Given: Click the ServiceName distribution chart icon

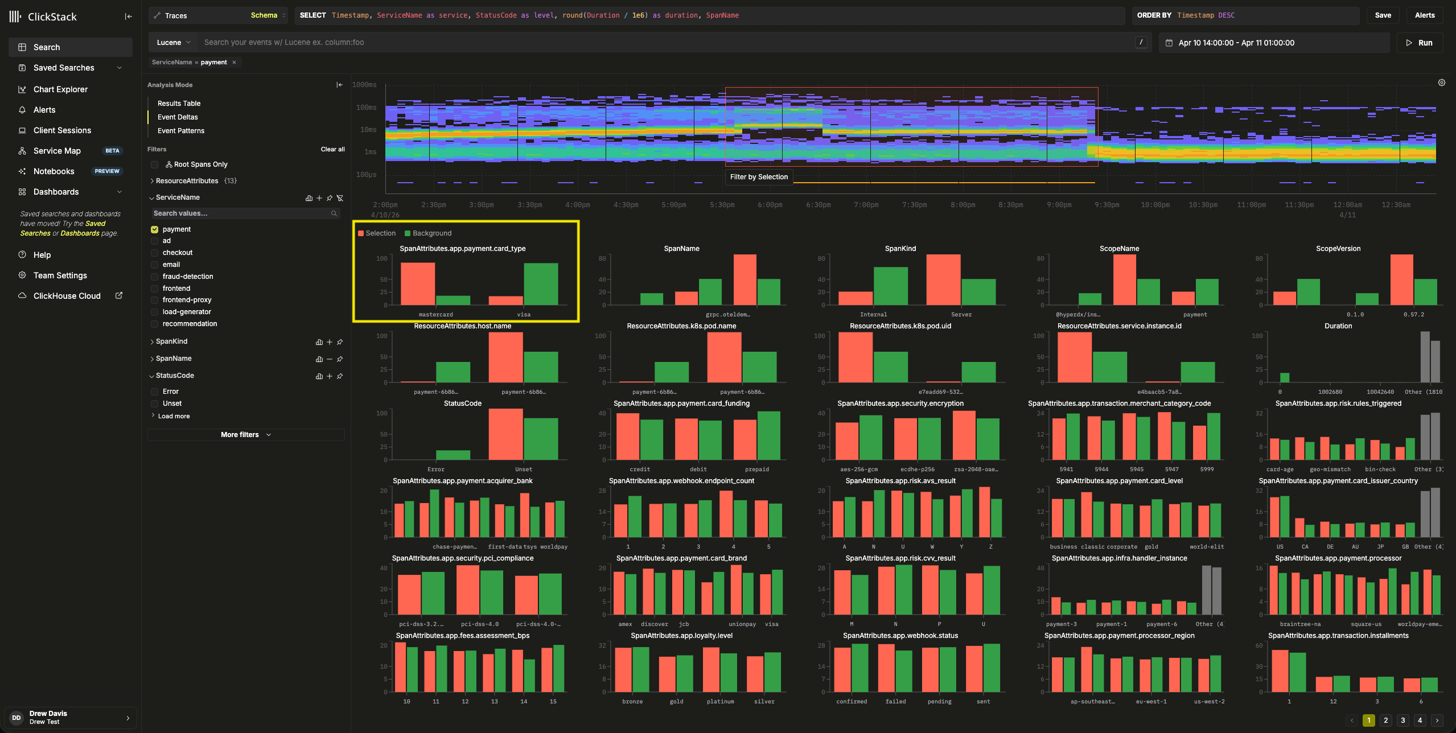Looking at the screenshot, I should [x=309, y=198].
